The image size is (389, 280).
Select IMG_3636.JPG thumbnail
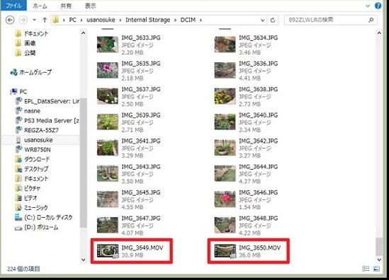pyautogui.click(x=225, y=70)
